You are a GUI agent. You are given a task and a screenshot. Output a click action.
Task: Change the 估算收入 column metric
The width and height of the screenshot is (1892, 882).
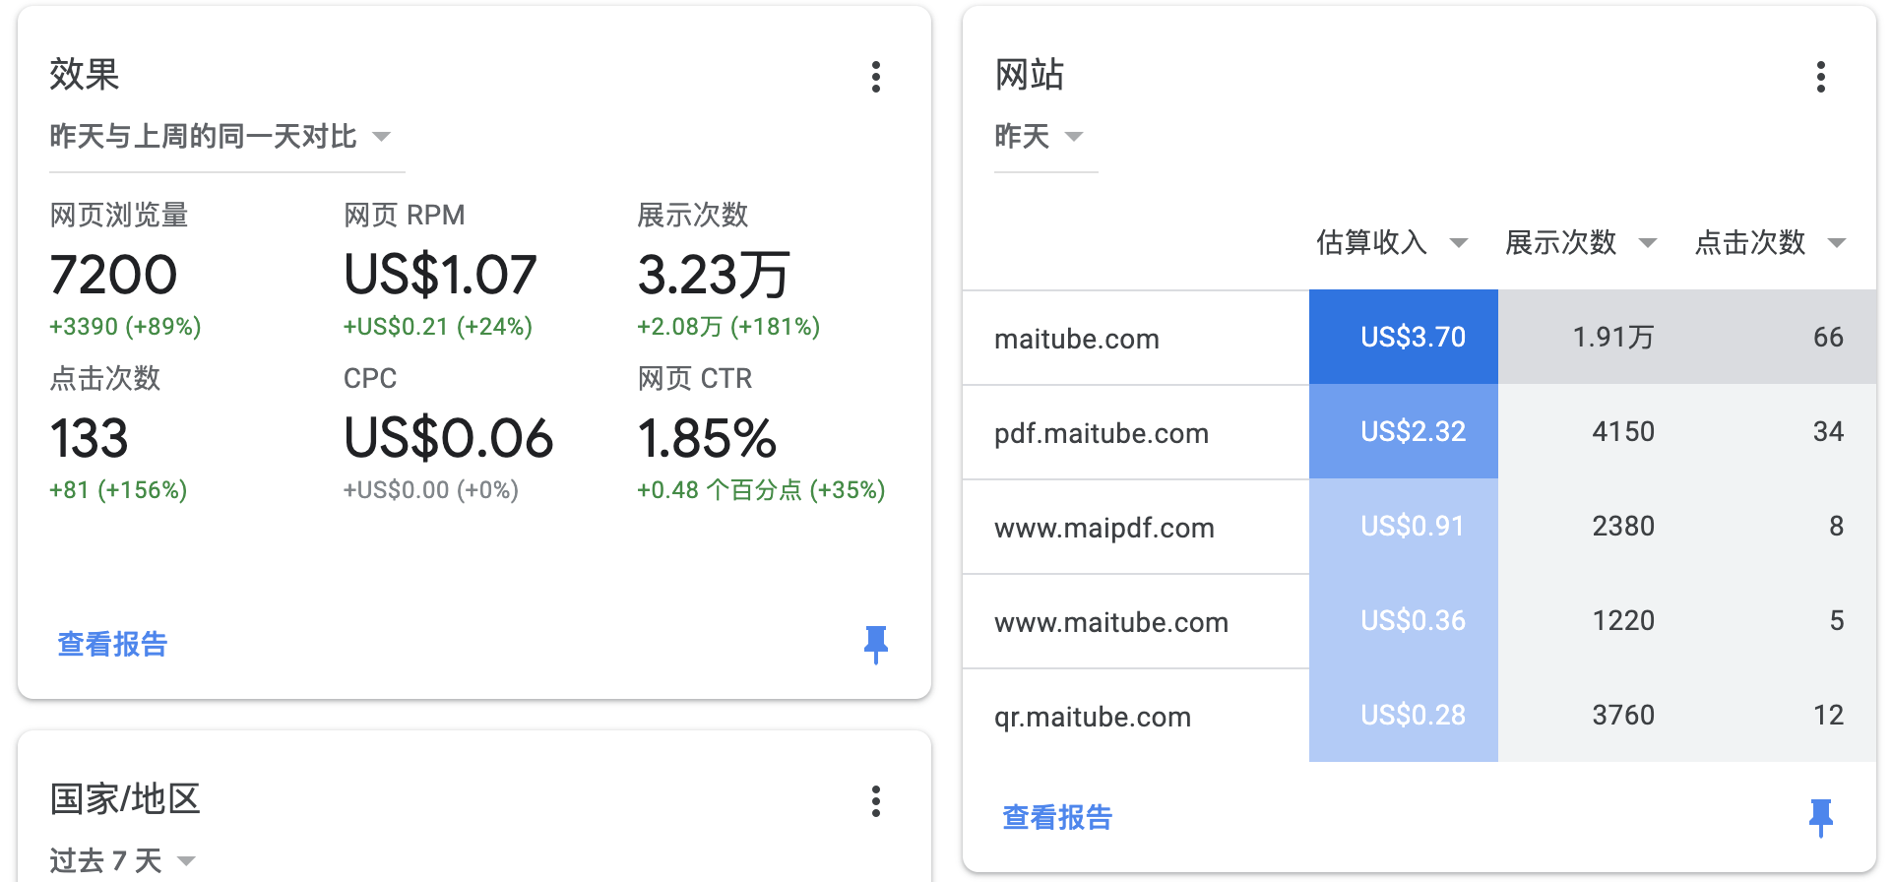click(1392, 242)
